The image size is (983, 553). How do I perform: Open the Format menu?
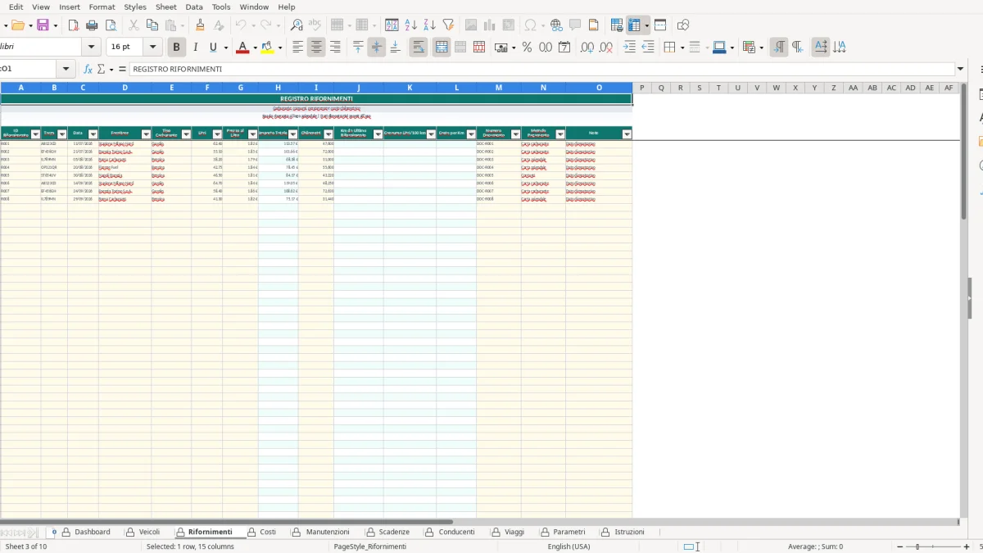point(102,7)
